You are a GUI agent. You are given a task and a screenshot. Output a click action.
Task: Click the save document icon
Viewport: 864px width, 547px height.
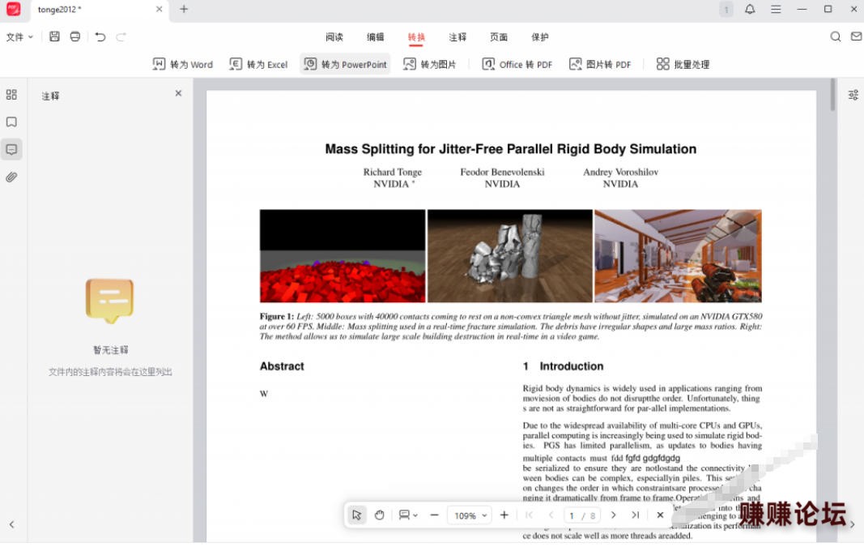54,36
